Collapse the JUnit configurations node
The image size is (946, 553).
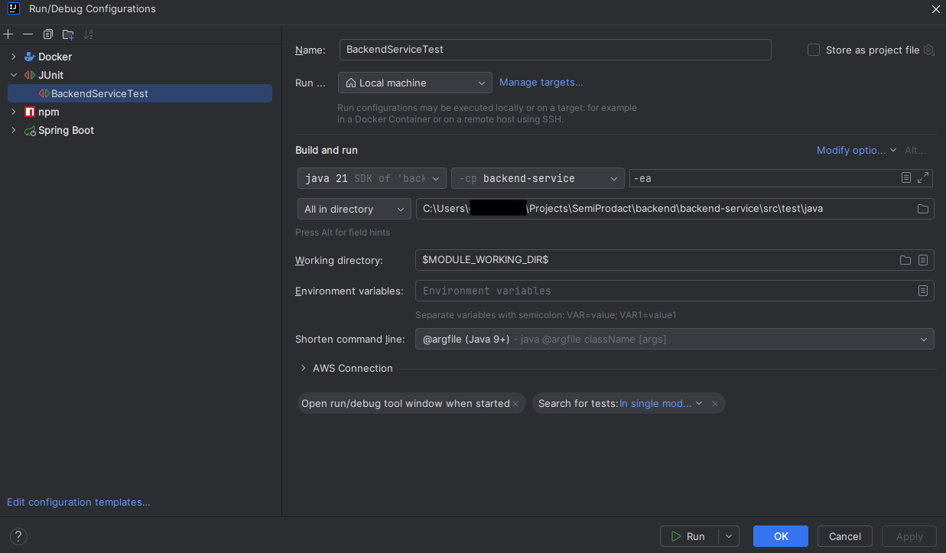click(x=13, y=75)
